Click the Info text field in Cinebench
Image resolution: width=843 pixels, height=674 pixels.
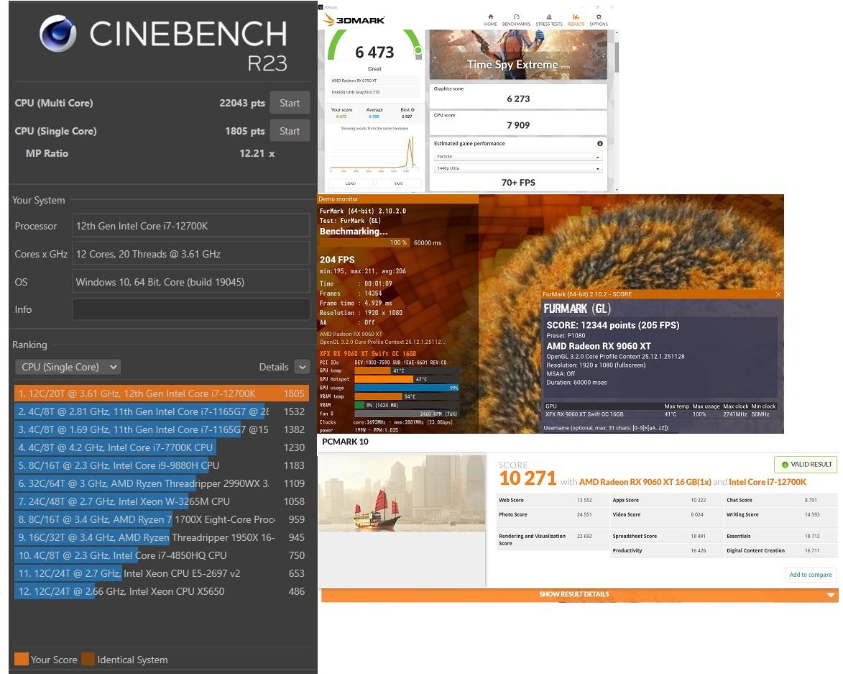(x=190, y=309)
